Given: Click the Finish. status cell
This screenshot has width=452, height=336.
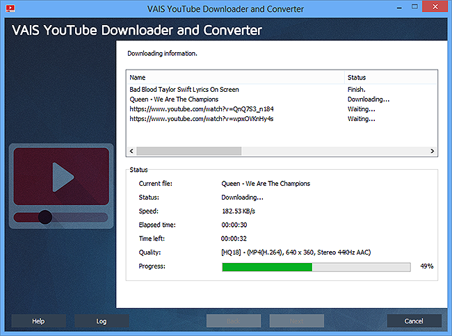Looking at the screenshot, I should pos(357,90).
